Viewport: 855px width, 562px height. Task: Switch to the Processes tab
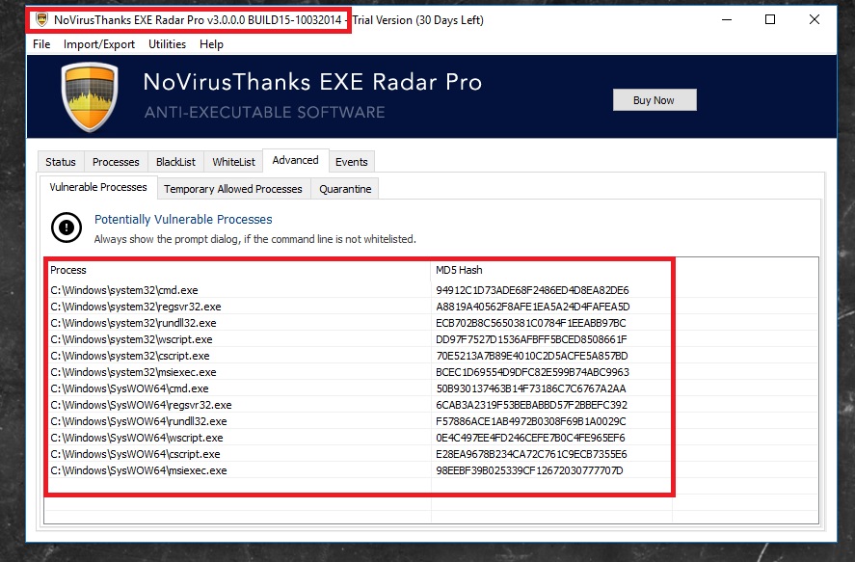point(116,162)
